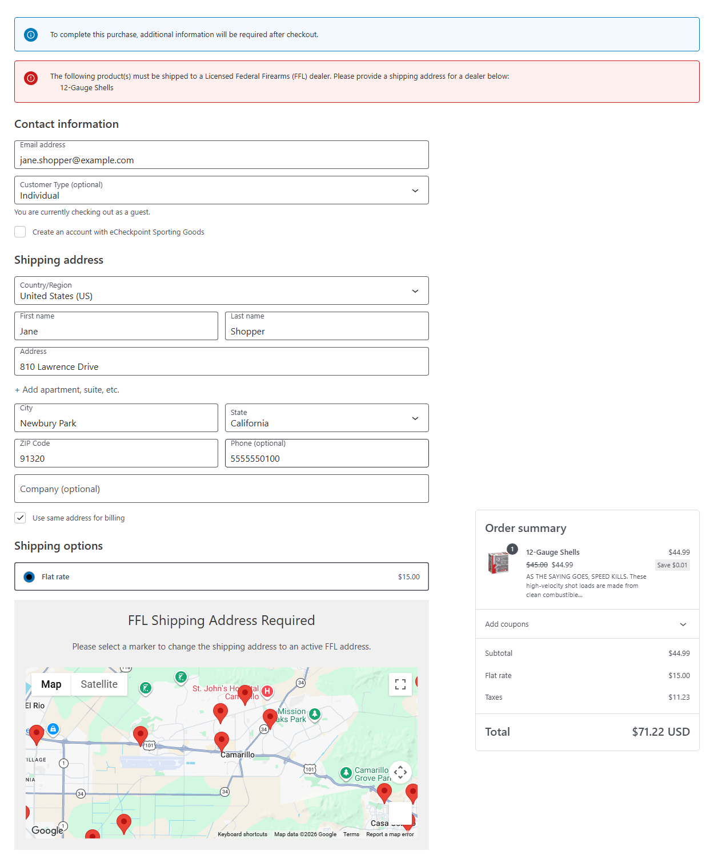Screen dimensions: 714x855
Task: Click the Map data ©2026 Google text
Action: 305,834
